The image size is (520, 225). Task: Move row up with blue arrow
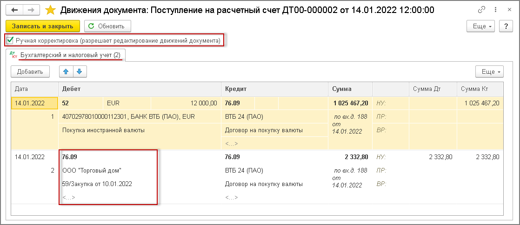pyautogui.click(x=66, y=71)
